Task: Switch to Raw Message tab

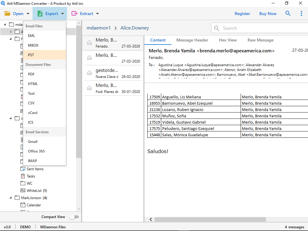Action: pos(260,40)
